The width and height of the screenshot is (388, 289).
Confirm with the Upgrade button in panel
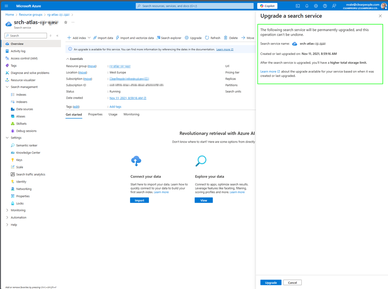pyautogui.click(x=271, y=283)
